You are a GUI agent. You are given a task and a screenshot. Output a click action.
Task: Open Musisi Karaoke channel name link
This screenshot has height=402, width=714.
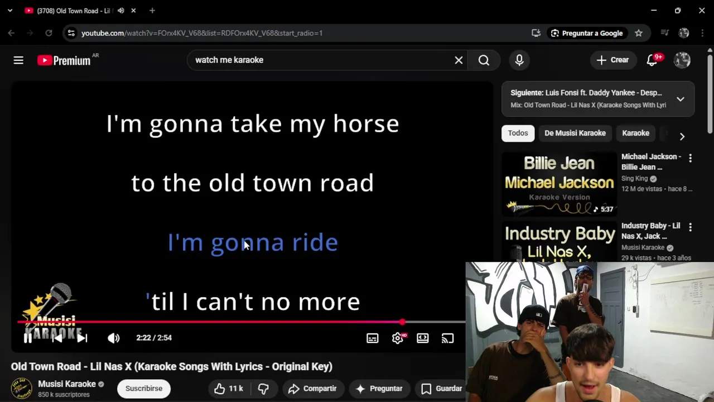pyautogui.click(x=67, y=384)
